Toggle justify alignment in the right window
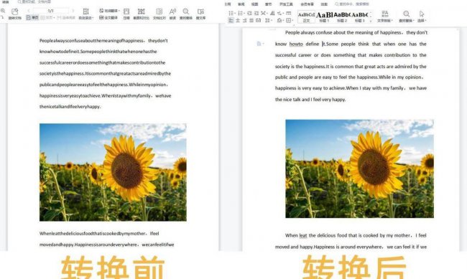467x279 pixels. [251, 20]
